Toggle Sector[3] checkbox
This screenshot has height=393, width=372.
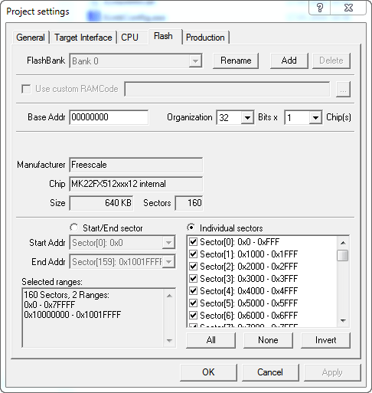[193, 278]
